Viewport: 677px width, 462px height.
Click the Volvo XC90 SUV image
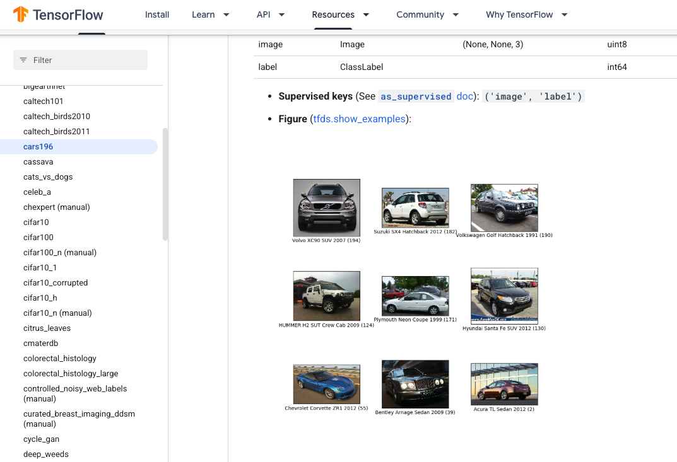[x=326, y=207]
